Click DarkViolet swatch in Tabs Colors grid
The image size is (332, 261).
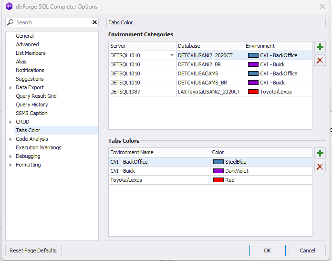(218, 171)
